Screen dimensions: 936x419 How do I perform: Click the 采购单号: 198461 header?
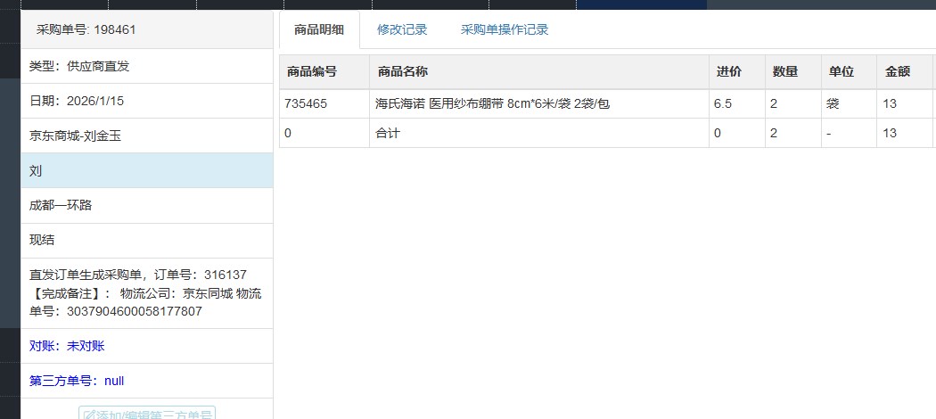pyautogui.click(x=86, y=29)
